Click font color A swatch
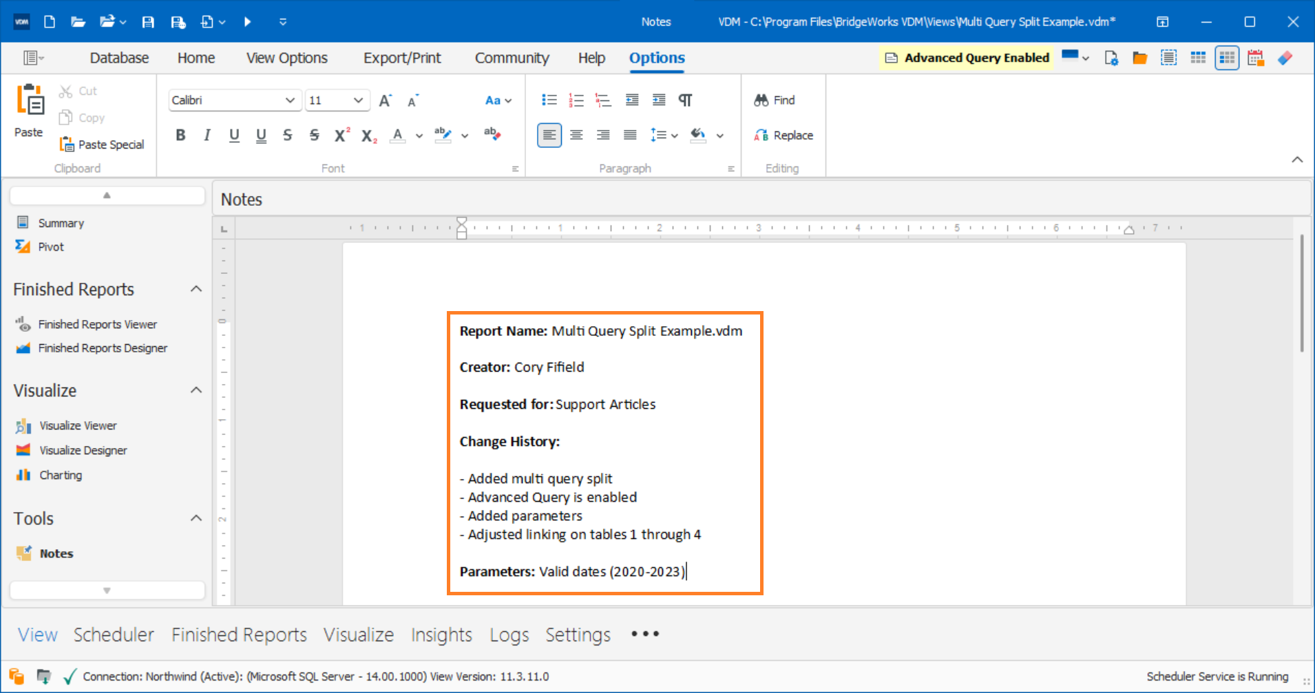 [397, 135]
